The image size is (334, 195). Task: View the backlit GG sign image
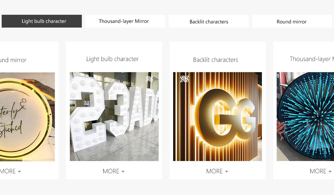[217, 116]
